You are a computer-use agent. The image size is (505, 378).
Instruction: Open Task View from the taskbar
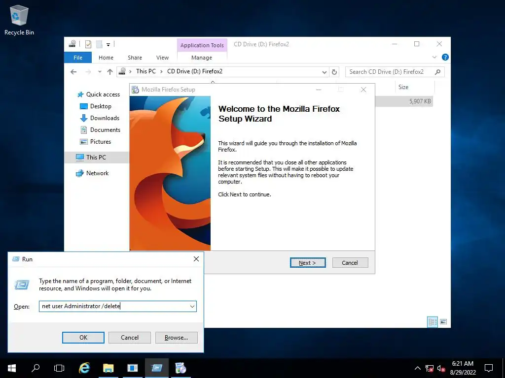tap(59, 368)
